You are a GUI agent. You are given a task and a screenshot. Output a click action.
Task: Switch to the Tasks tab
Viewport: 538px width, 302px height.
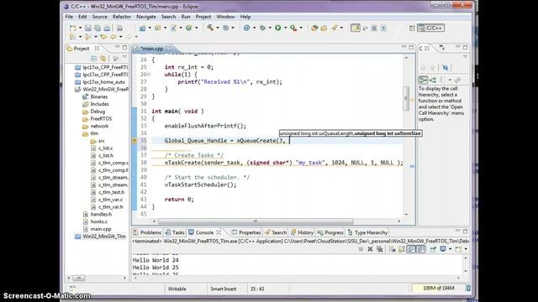tap(175, 232)
